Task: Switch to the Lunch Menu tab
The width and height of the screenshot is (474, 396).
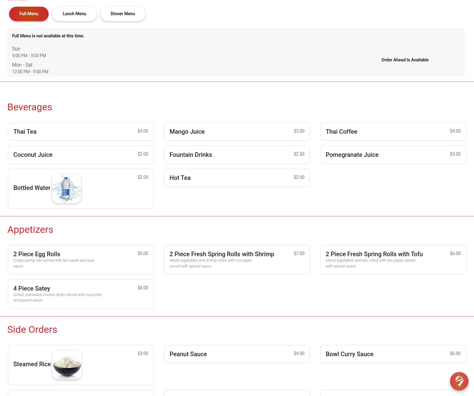Action: point(74,14)
